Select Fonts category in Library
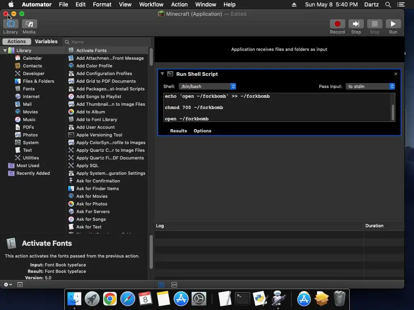The image size is (414, 310). (29, 89)
